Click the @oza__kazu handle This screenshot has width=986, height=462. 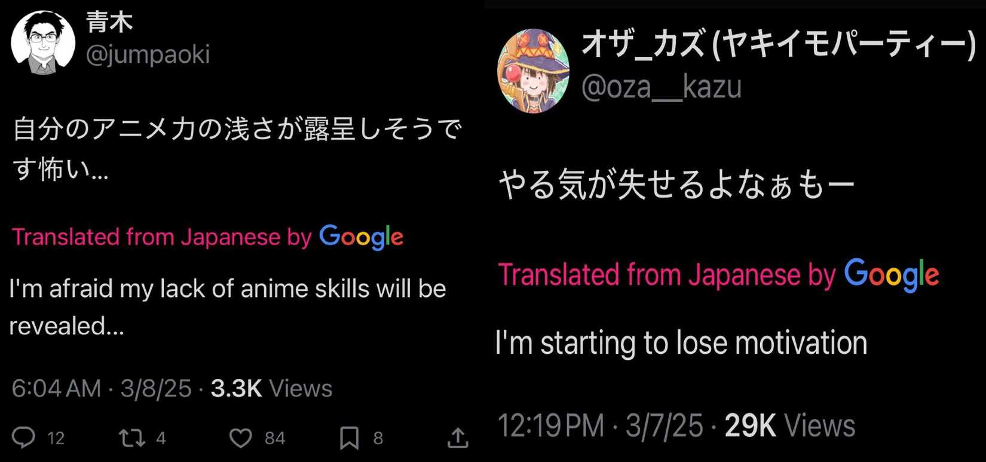point(661,87)
